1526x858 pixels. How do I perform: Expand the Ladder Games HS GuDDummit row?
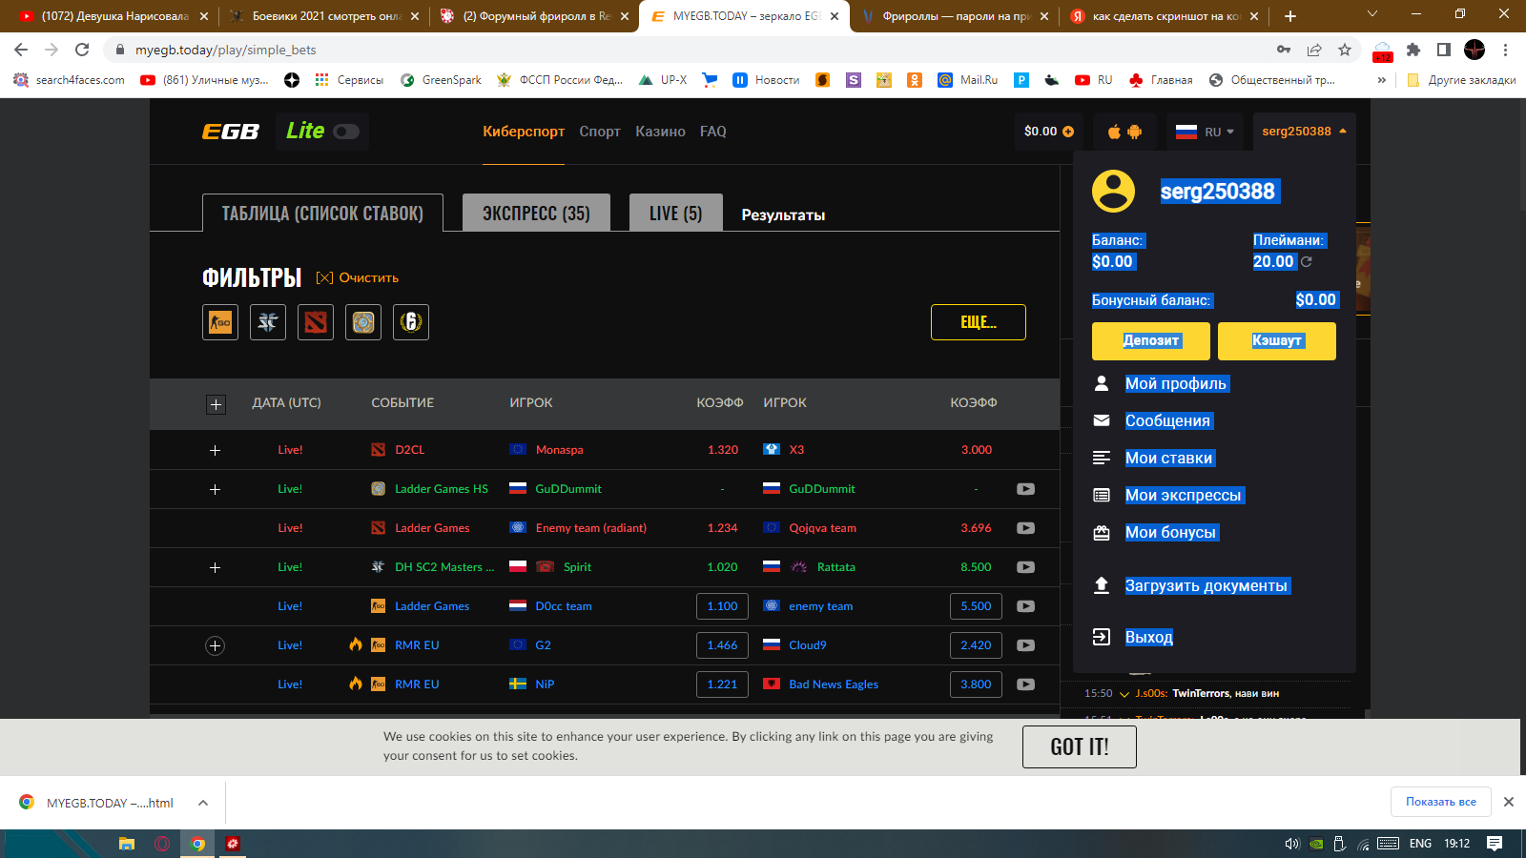tap(215, 489)
